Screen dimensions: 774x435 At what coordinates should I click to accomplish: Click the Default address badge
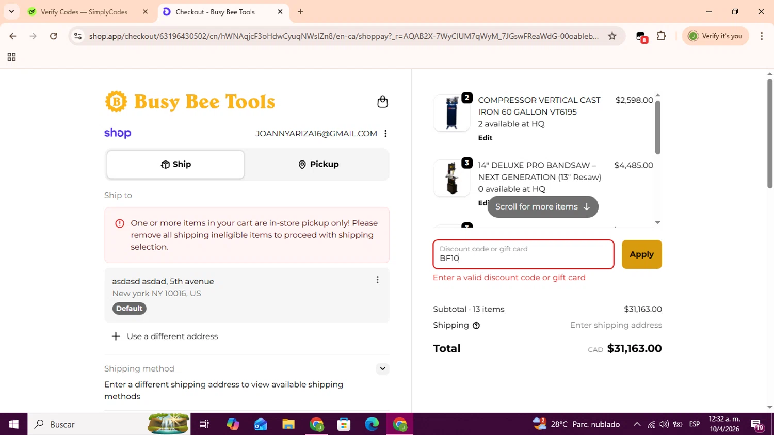pyautogui.click(x=129, y=309)
